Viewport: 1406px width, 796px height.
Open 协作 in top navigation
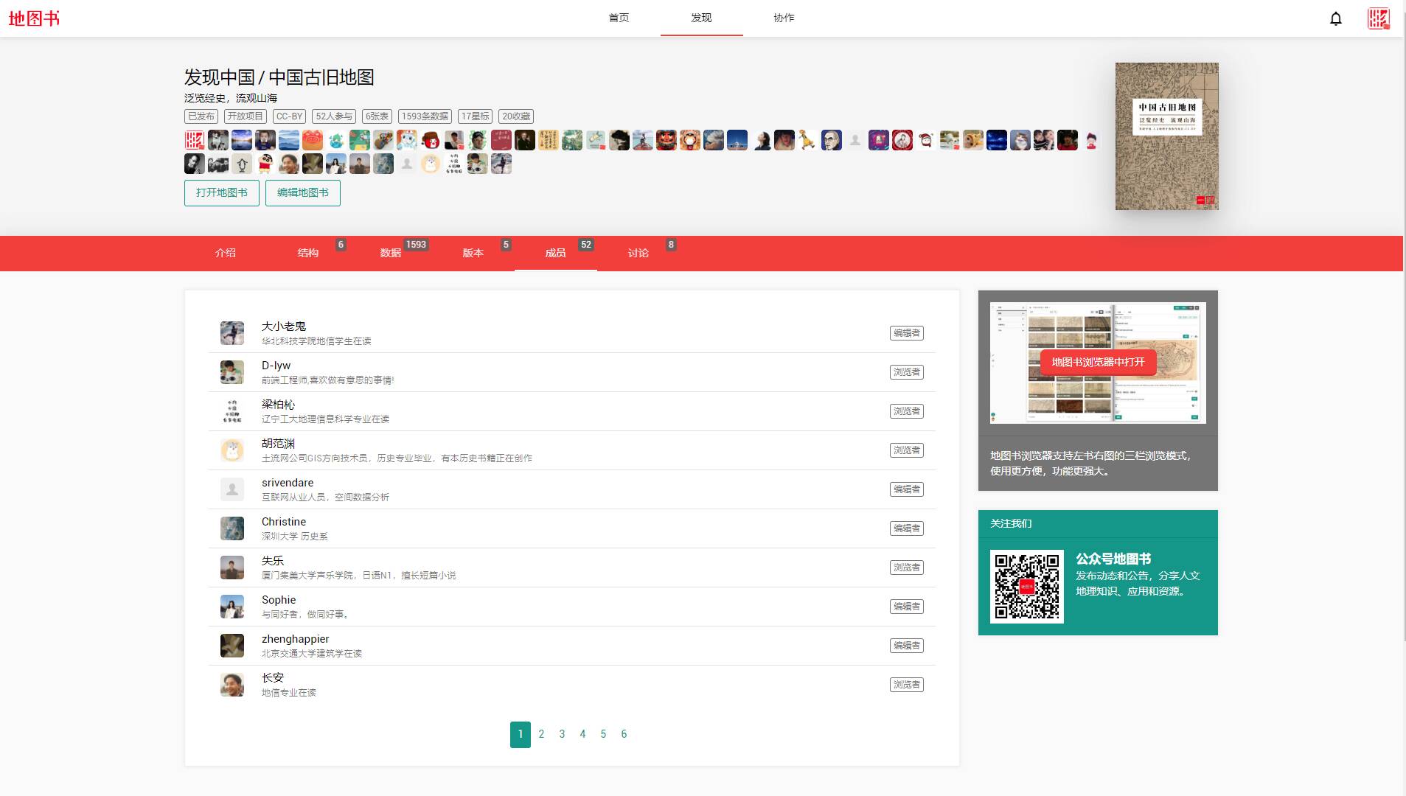point(784,18)
